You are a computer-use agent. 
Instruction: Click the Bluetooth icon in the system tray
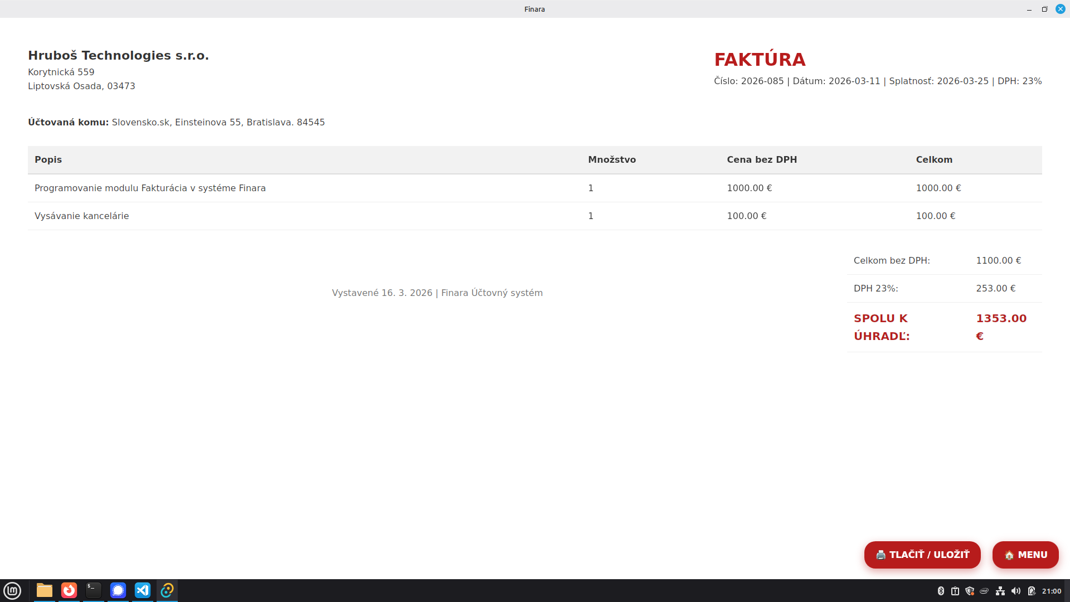941,591
